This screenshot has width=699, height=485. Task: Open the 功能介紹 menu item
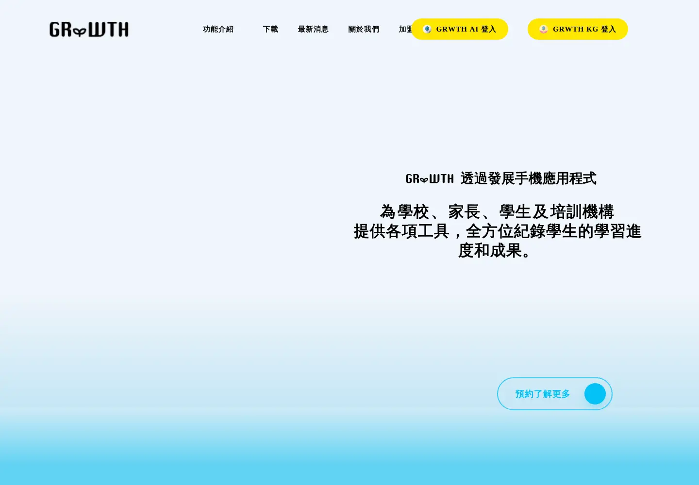click(218, 29)
